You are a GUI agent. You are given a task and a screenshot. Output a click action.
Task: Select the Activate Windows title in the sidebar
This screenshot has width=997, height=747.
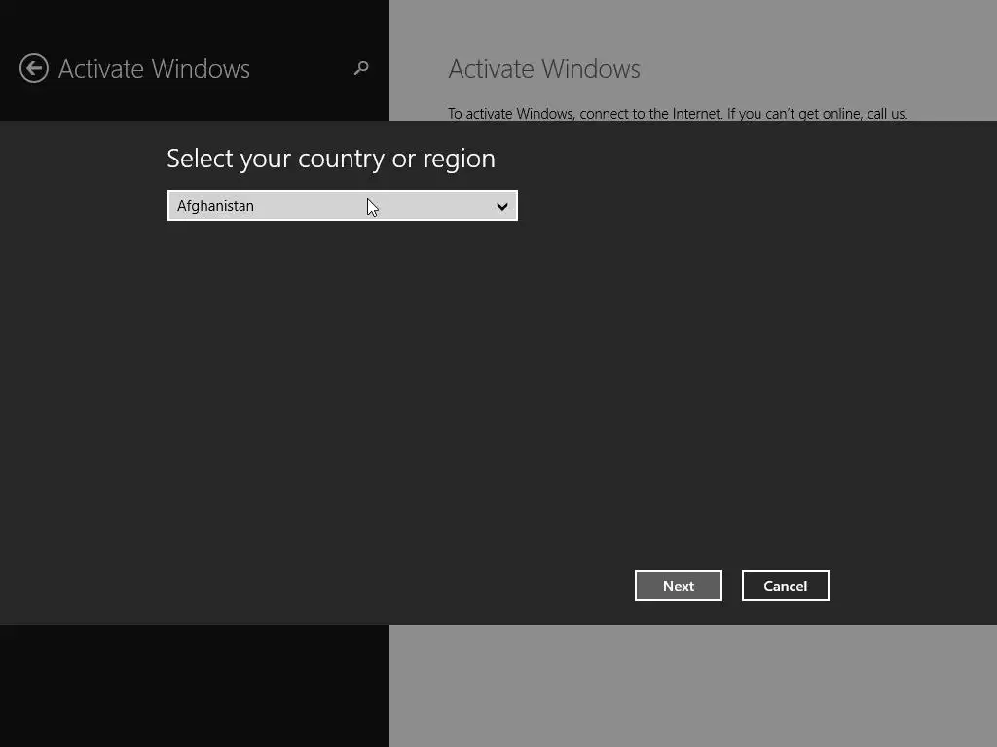(154, 69)
